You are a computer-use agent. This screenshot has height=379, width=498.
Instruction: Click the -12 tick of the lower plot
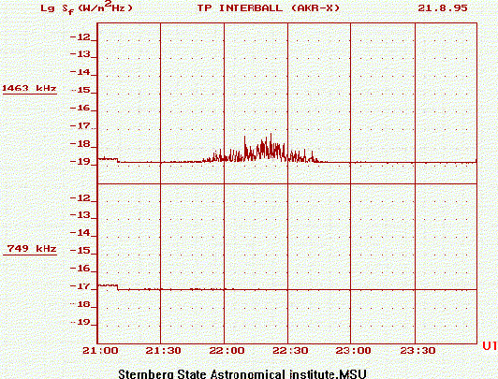coord(80,198)
